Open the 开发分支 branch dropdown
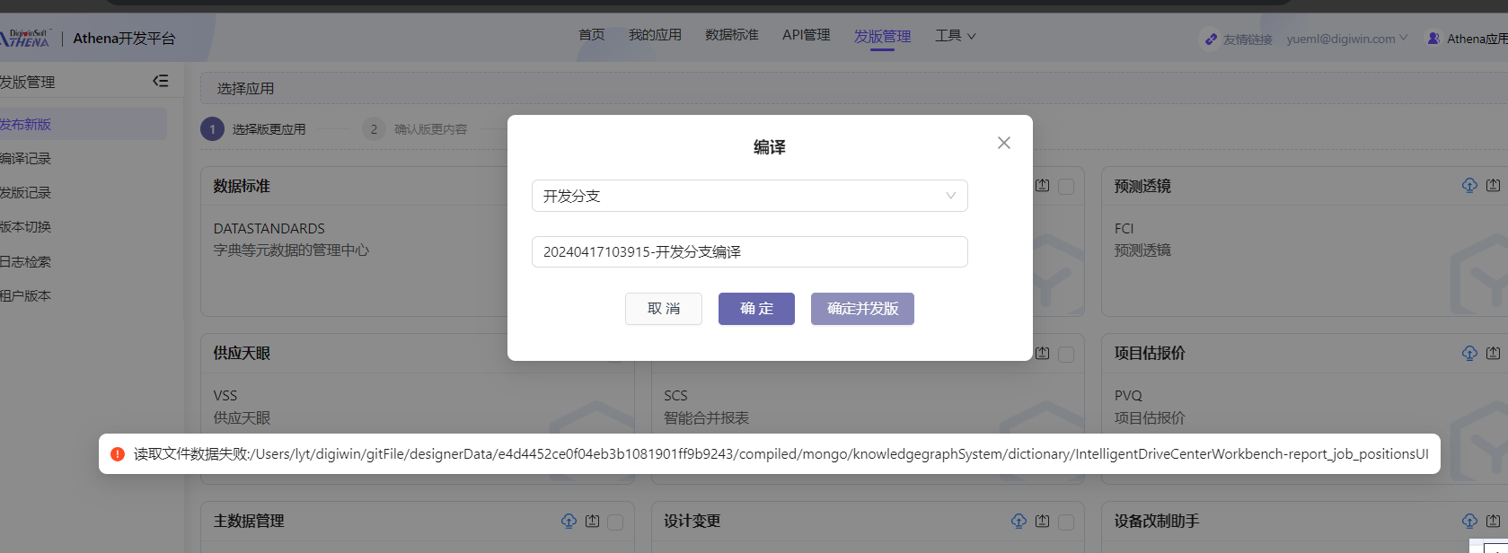 click(x=749, y=196)
